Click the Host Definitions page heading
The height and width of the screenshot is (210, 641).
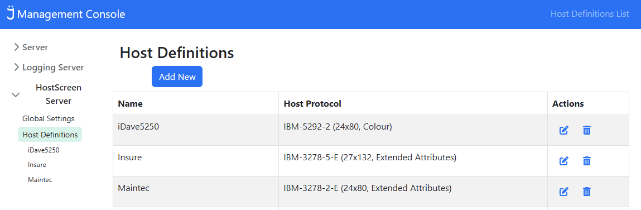177,53
